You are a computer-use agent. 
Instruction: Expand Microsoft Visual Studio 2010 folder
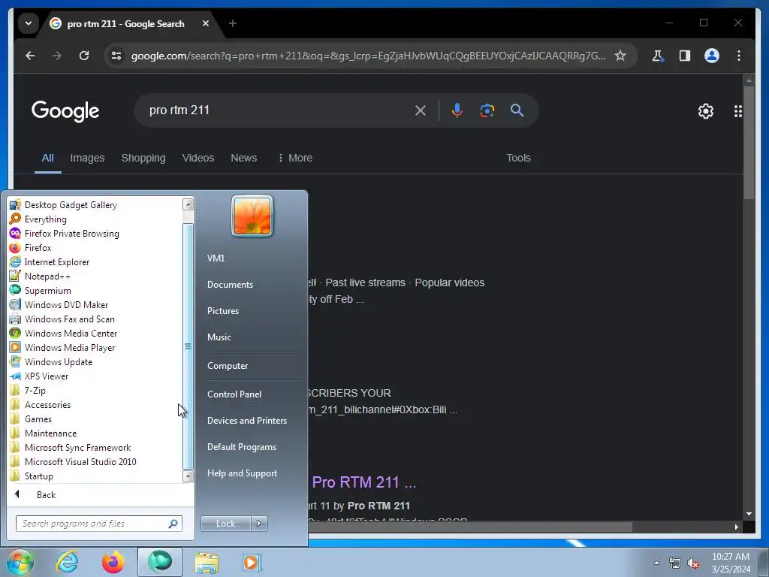click(80, 462)
